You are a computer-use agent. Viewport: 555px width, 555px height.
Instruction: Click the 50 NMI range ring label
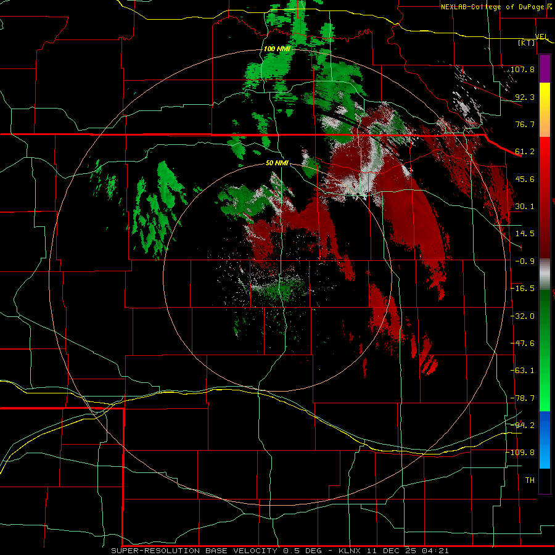click(277, 163)
